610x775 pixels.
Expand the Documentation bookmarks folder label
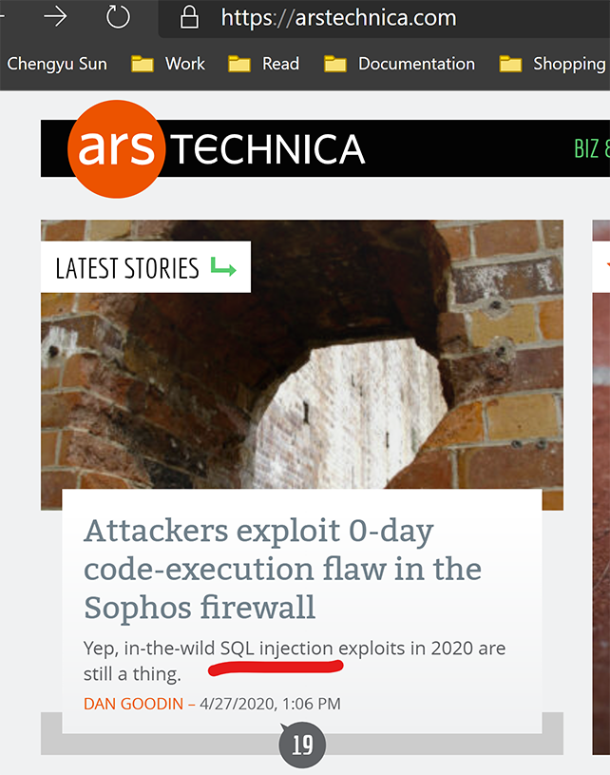coord(416,64)
